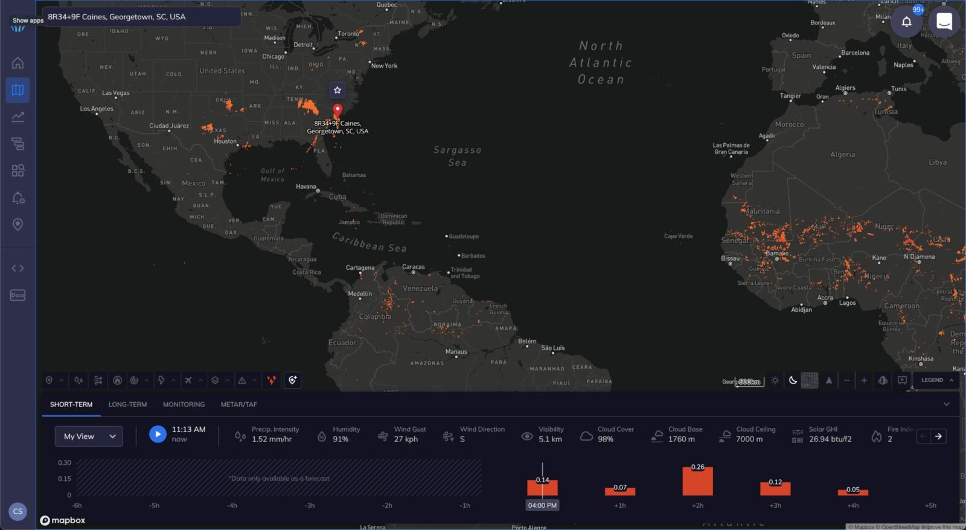Viewport: 966px width, 530px height.
Task: Expand the LEGEND panel
Action: tap(937, 380)
